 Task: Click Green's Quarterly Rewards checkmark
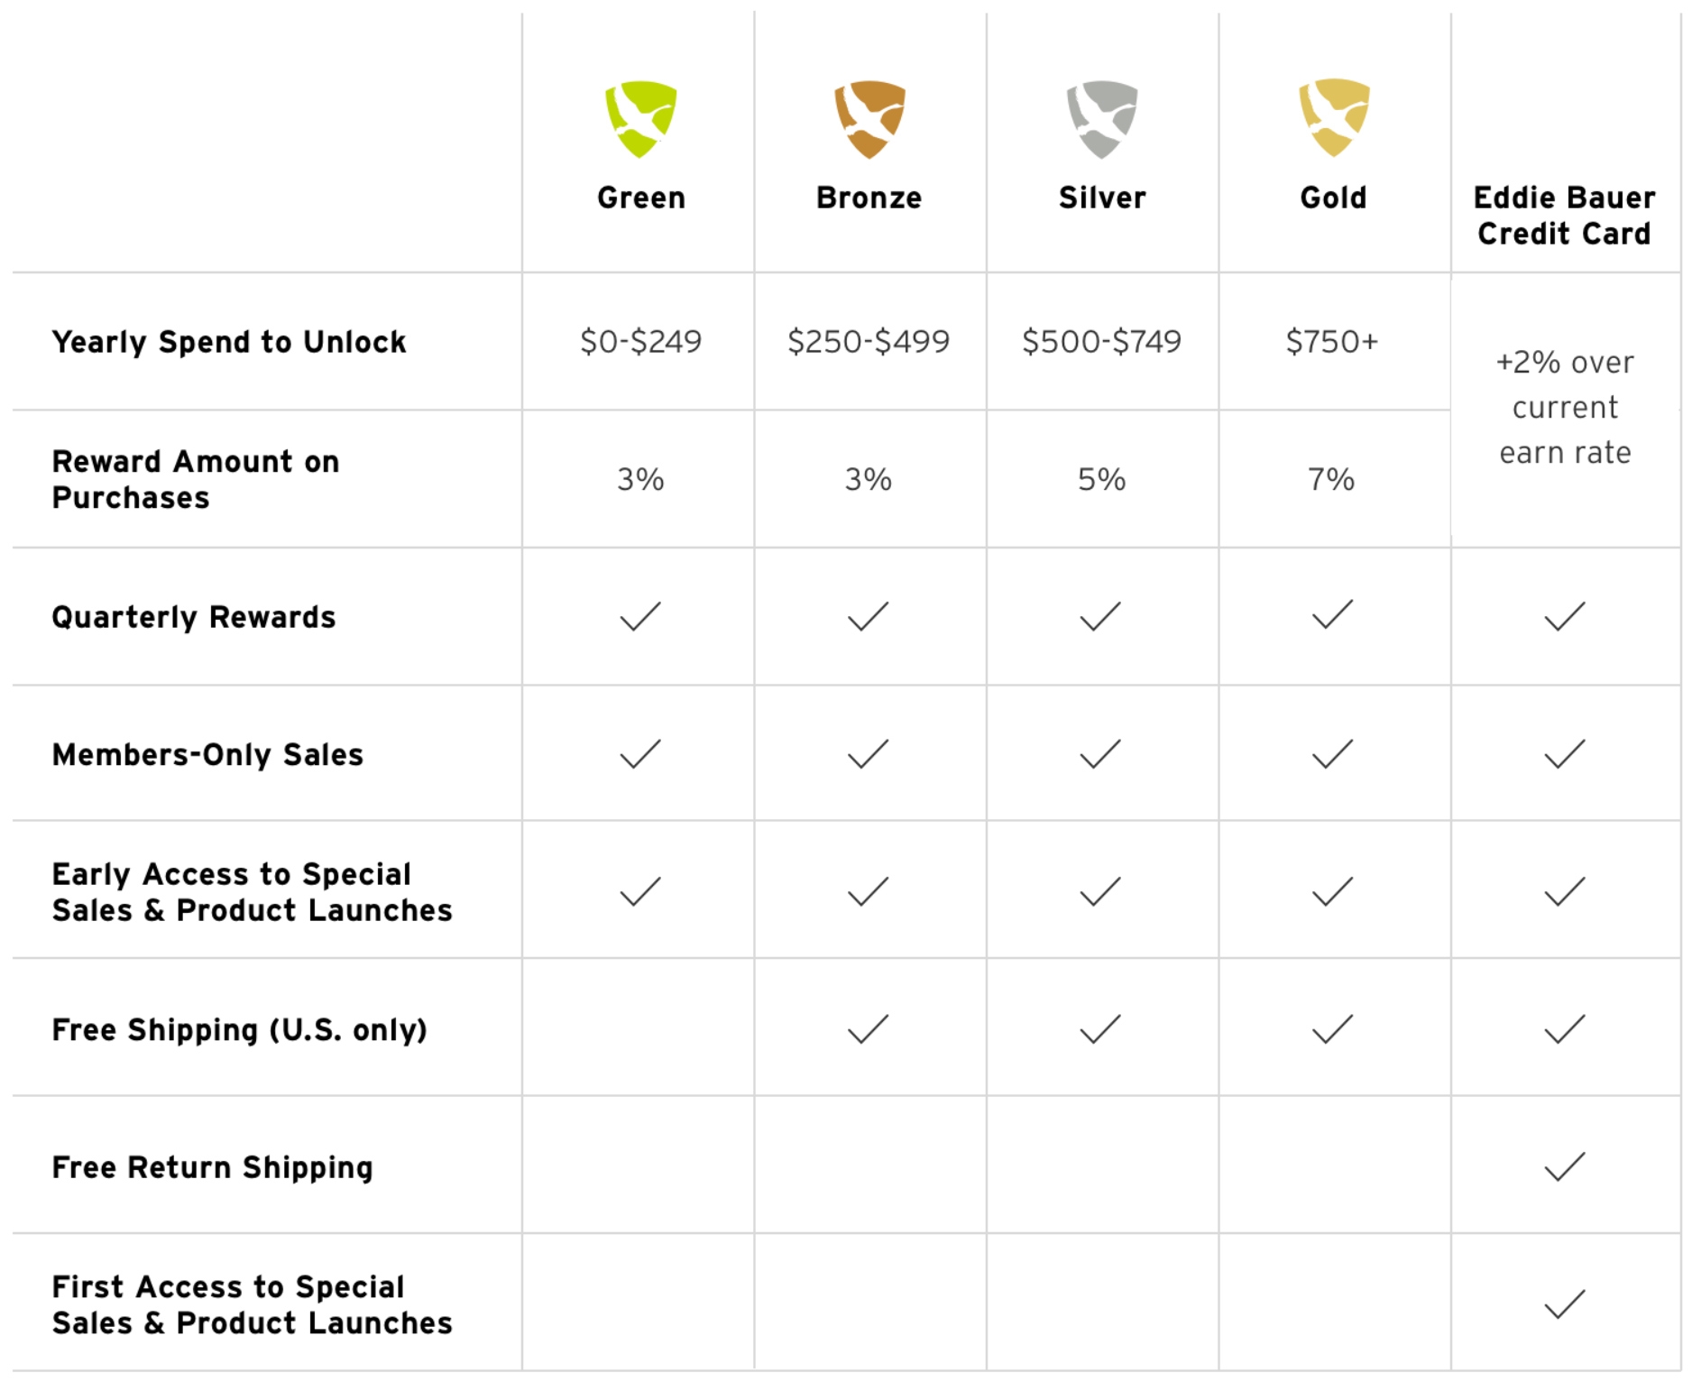640,617
